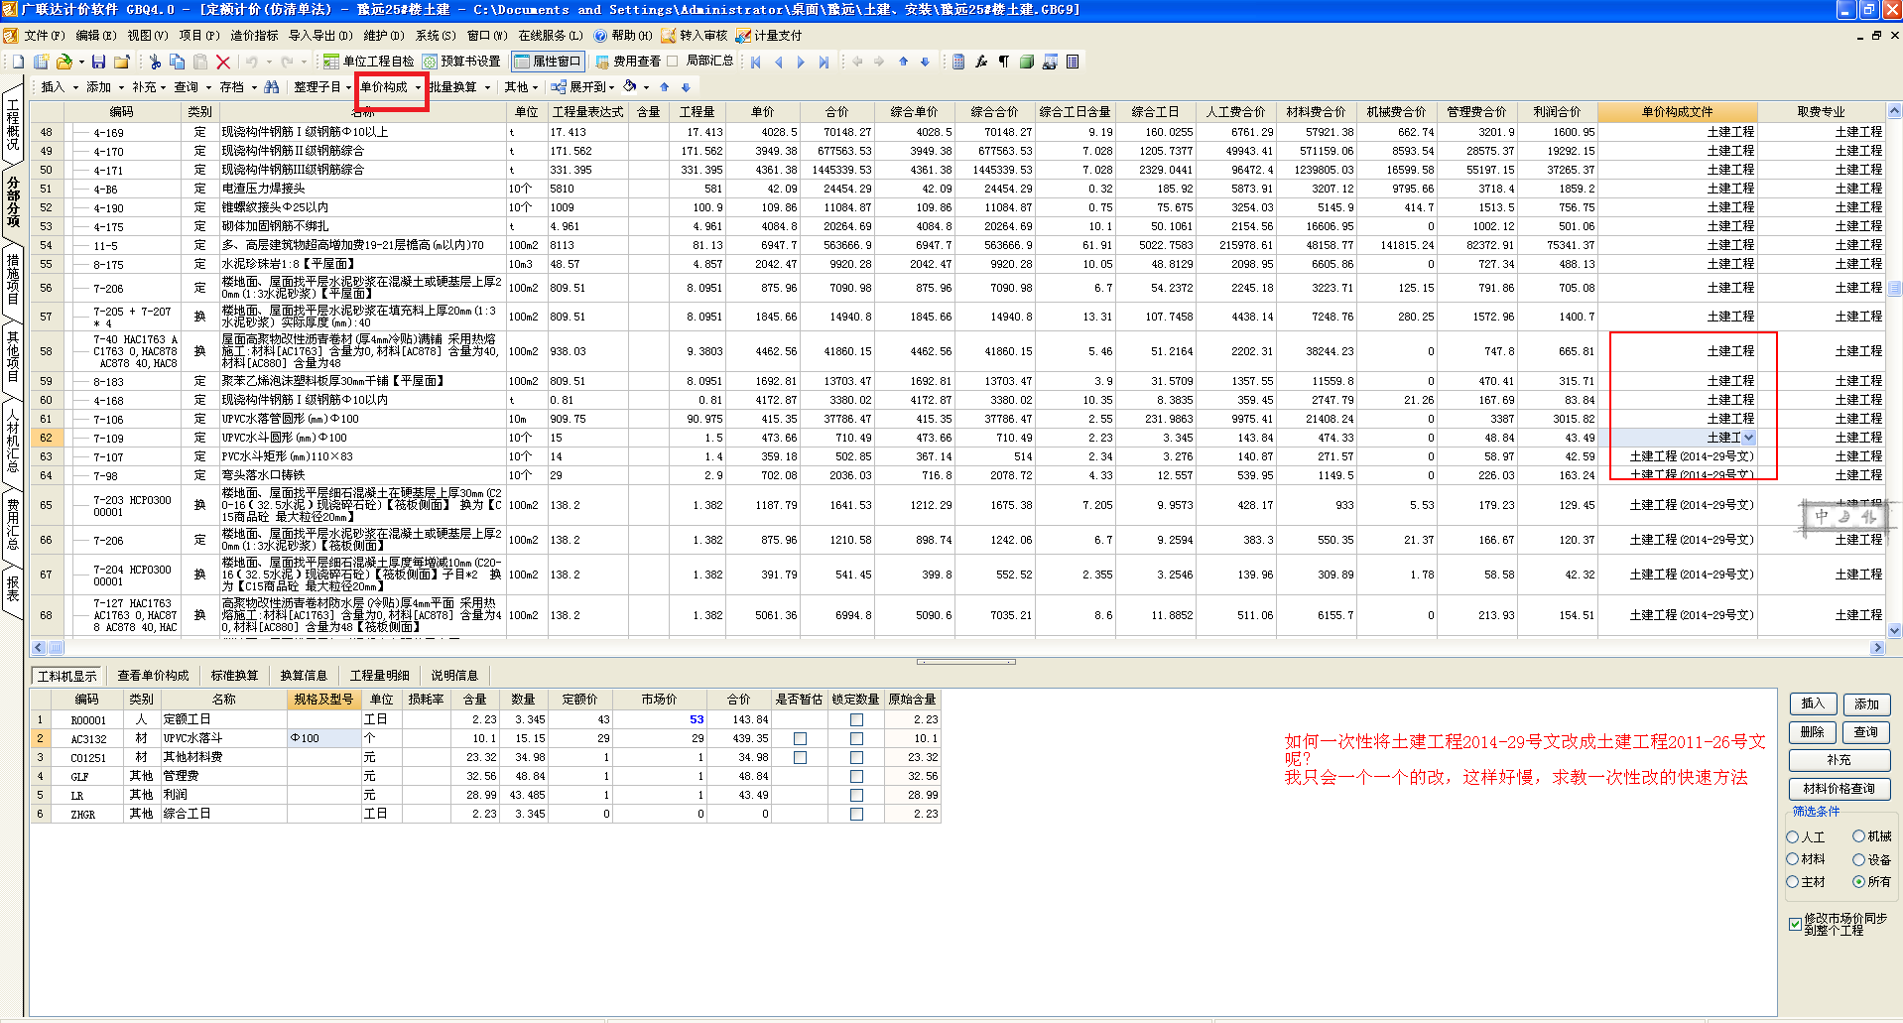This screenshot has width=1903, height=1023.
Task: Toggle the 属性窗口 properties window button
Action: click(x=547, y=62)
